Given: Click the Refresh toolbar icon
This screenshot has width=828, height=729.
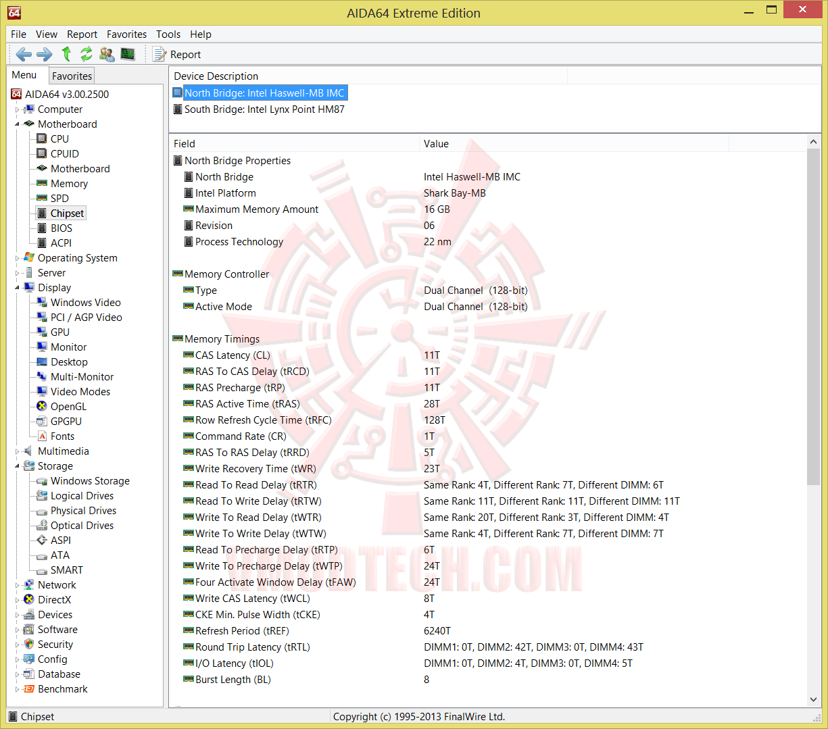Looking at the screenshot, I should (87, 54).
